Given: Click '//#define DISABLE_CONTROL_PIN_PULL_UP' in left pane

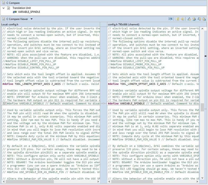Looking at the screenshot, I should 31,68.
